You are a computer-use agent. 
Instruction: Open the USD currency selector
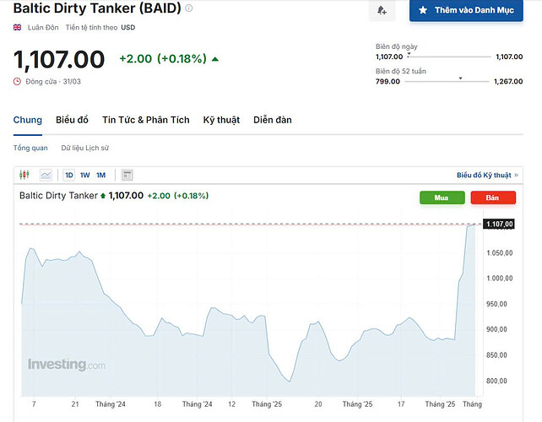click(128, 27)
